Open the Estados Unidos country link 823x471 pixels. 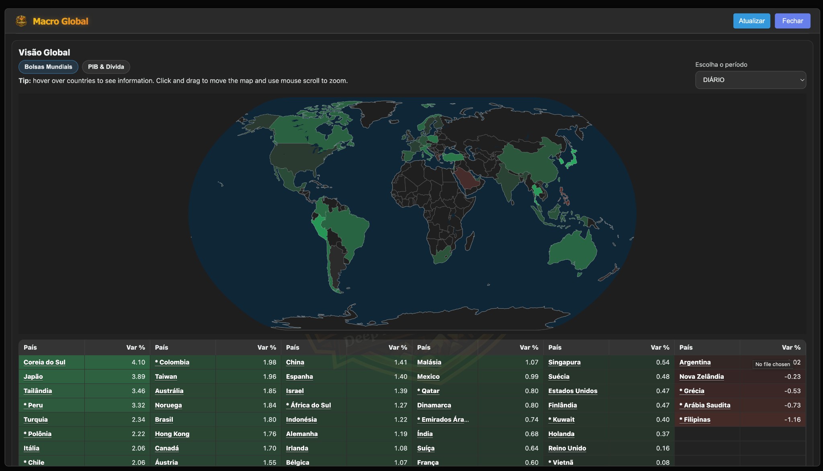(573, 391)
